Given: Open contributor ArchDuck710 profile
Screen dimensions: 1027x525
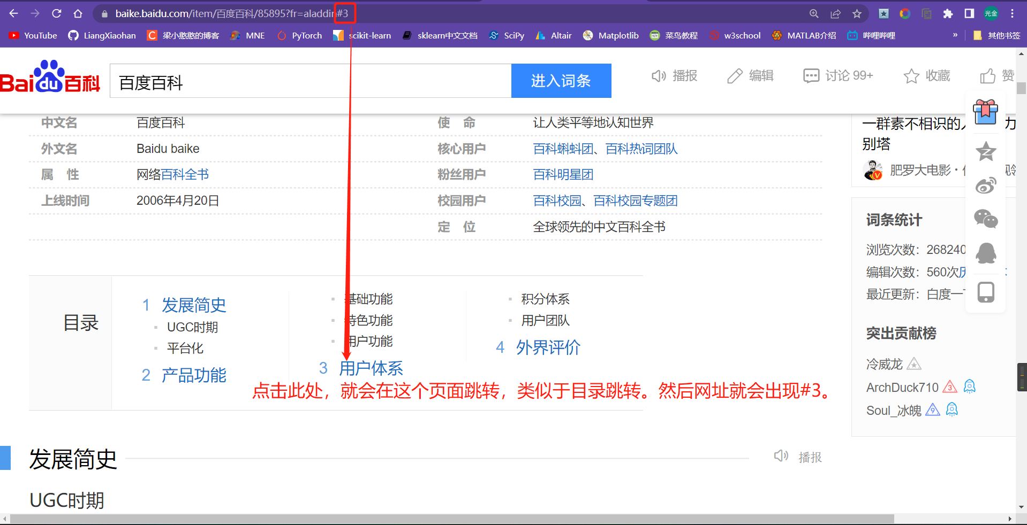Looking at the screenshot, I should tap(903, 388).
